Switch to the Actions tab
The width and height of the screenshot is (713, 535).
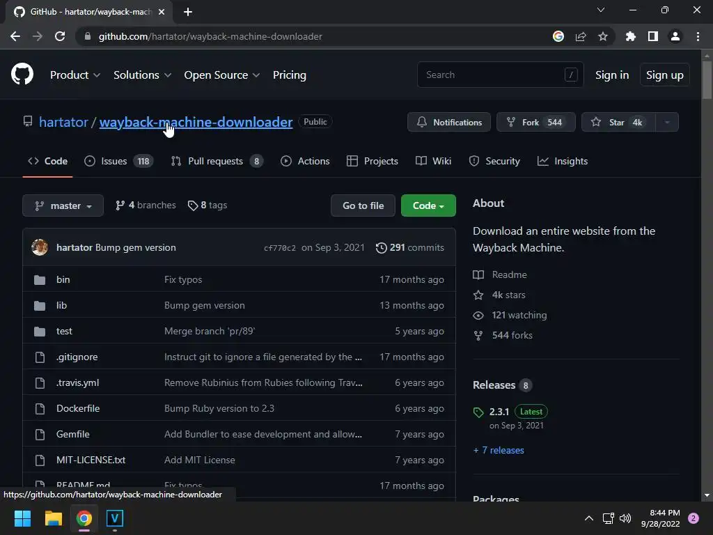coord(305,161)
